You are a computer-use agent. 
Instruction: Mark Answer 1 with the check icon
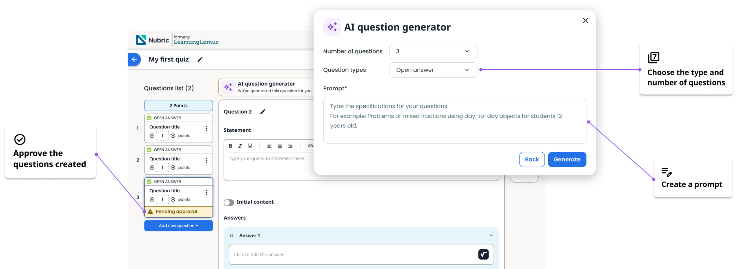pyautogui.click(x=483, y=254)
